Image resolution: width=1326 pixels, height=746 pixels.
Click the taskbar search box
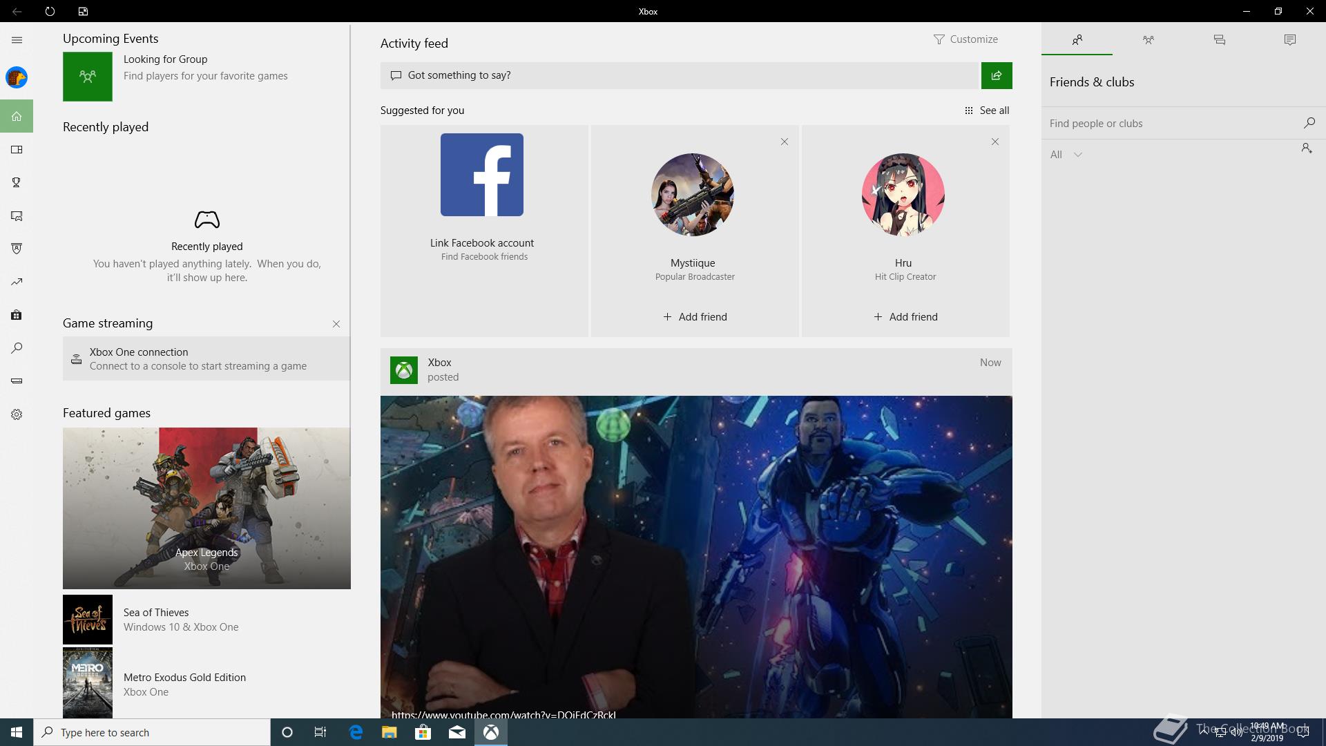coord(152,732)
